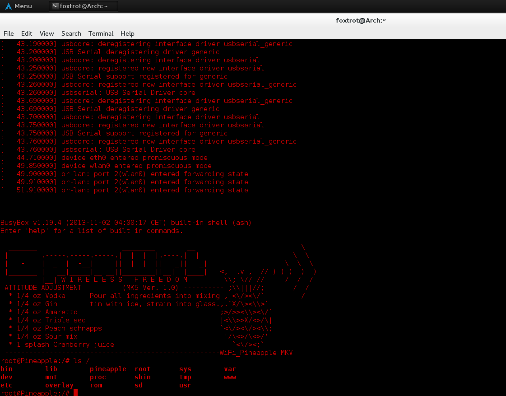Screen dimensions: 506x396
Task: Click the 'www' directory name
Action: (x=230, y=377)
